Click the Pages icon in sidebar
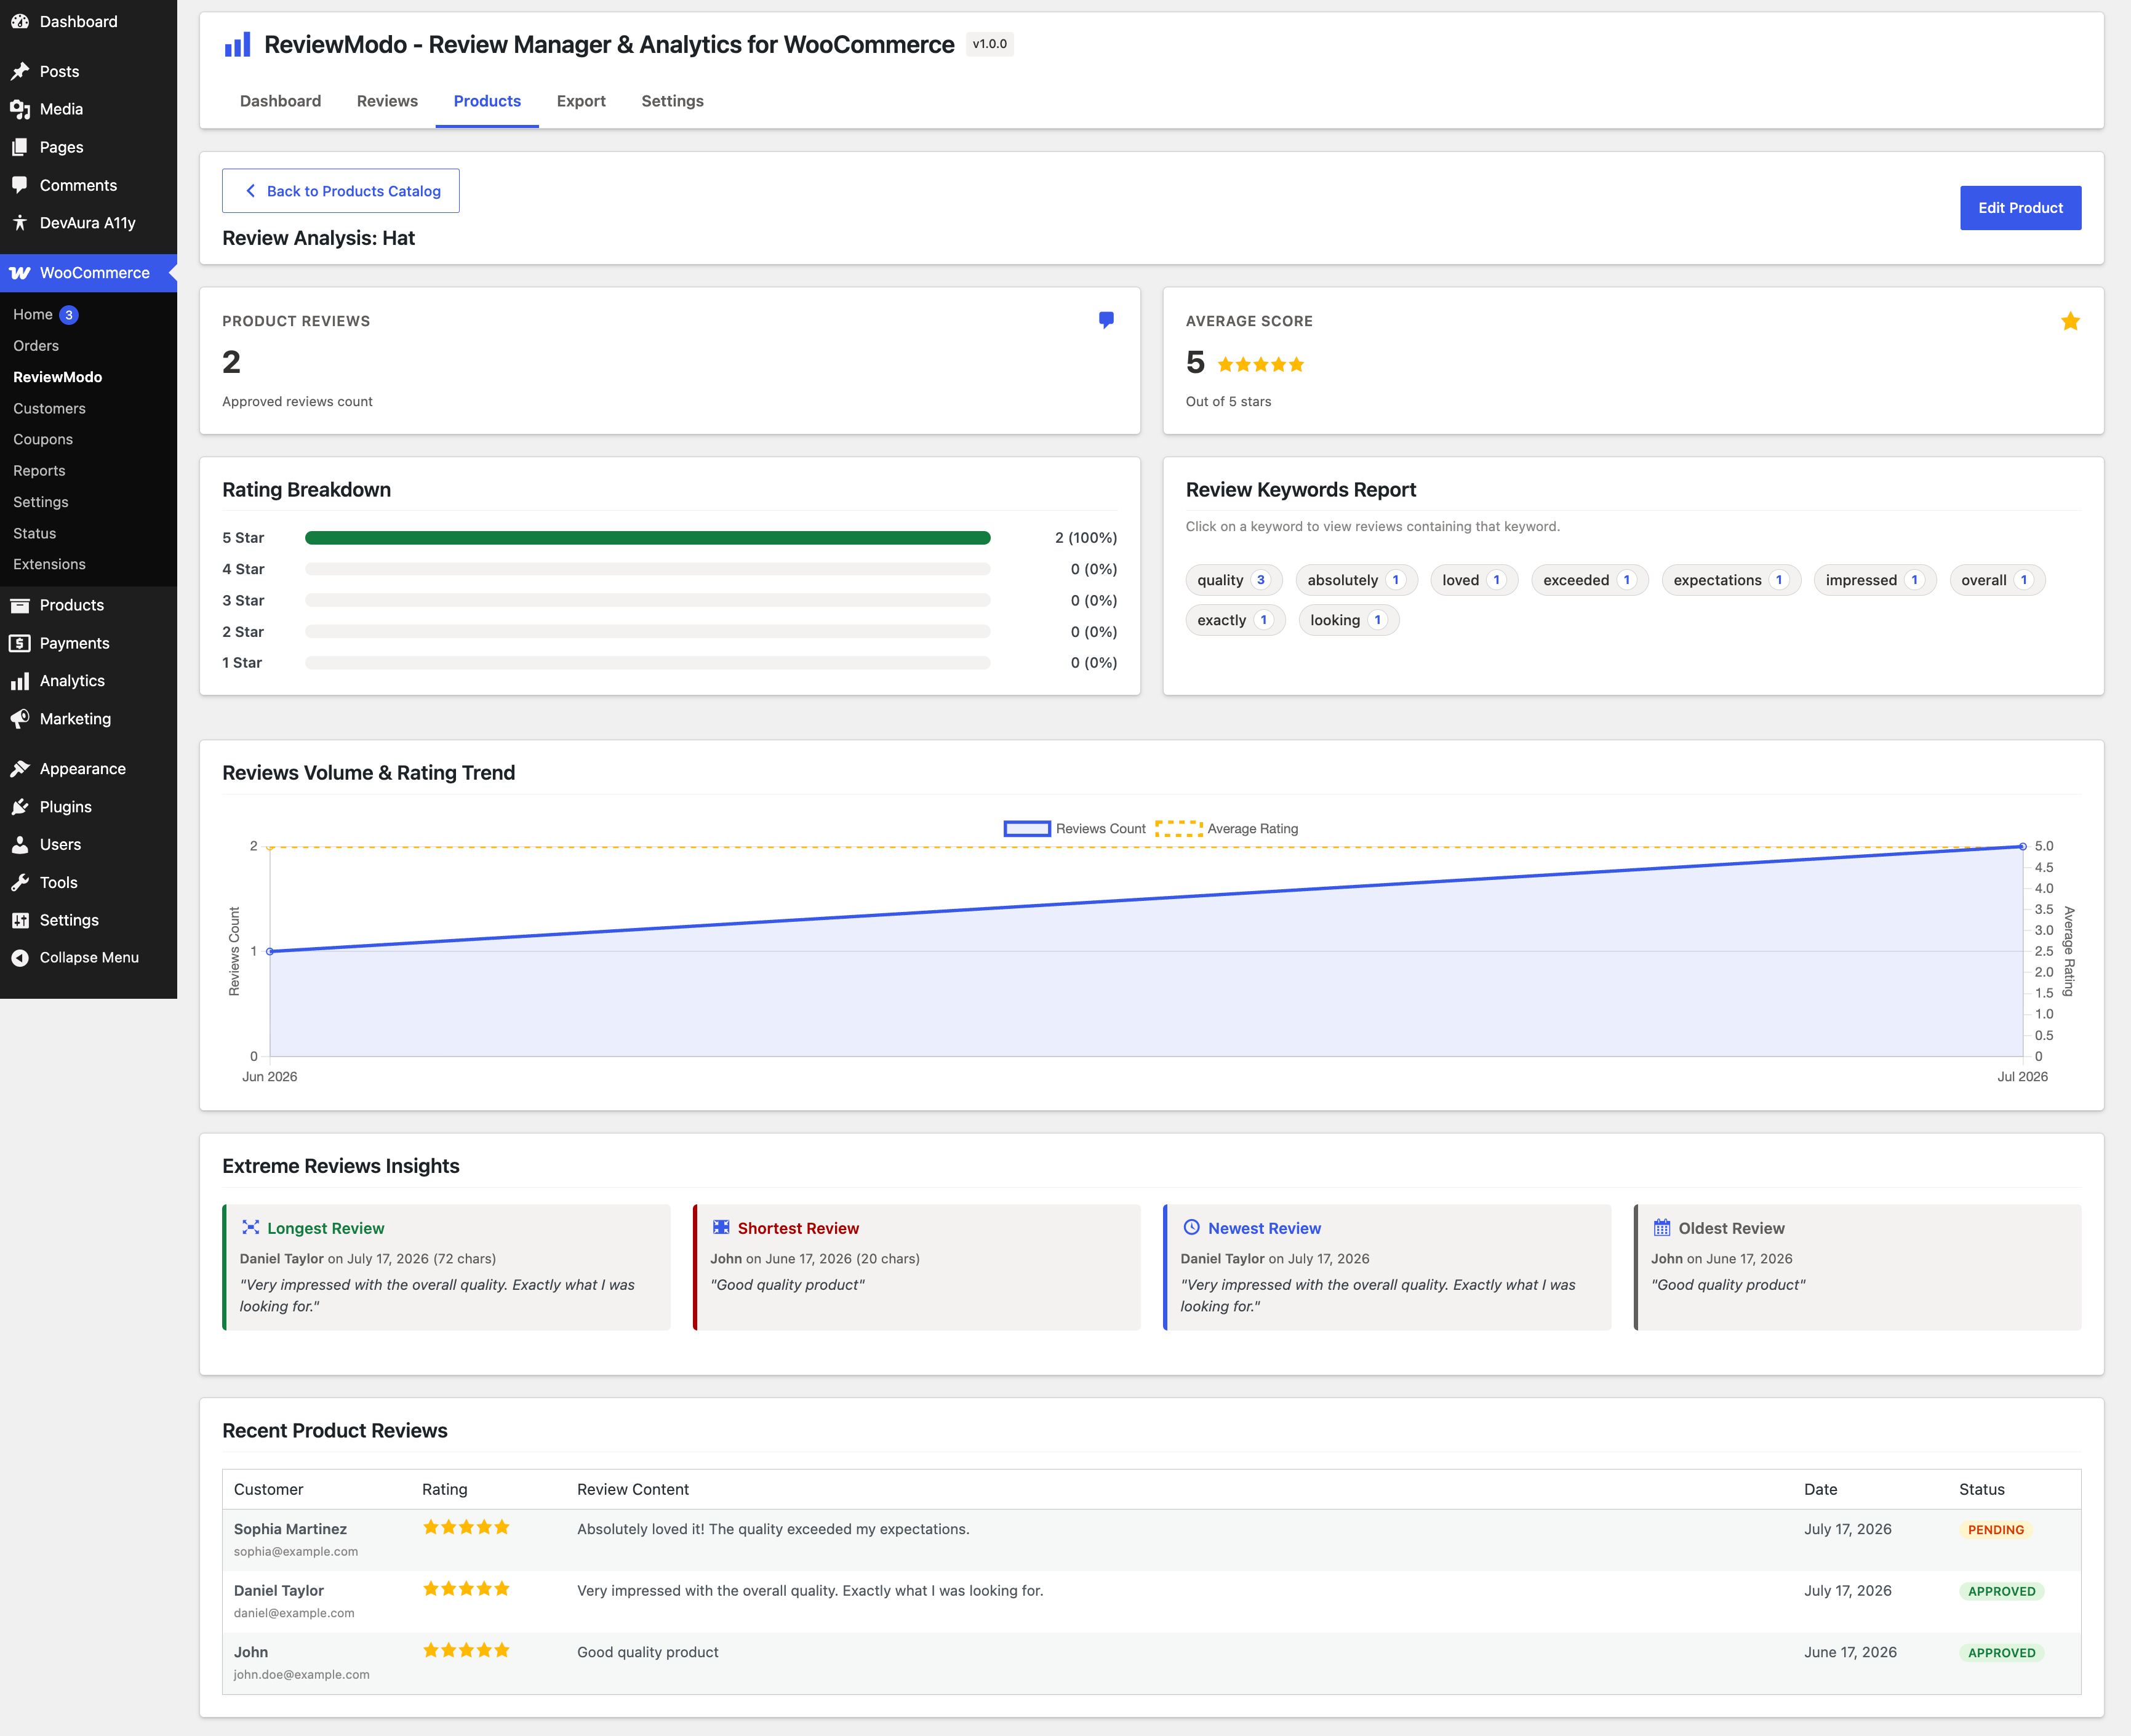The height and width of the screenshot is (1736, 2131). [20, 147]
